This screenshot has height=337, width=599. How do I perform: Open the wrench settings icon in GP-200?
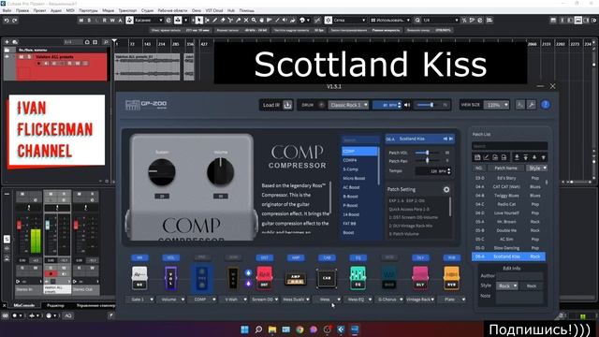pos(532,105)
